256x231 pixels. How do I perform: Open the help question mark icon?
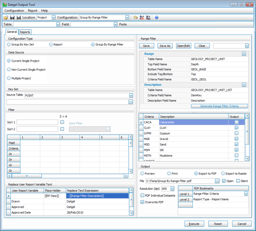pyautogui.click(x=156, y=18)
